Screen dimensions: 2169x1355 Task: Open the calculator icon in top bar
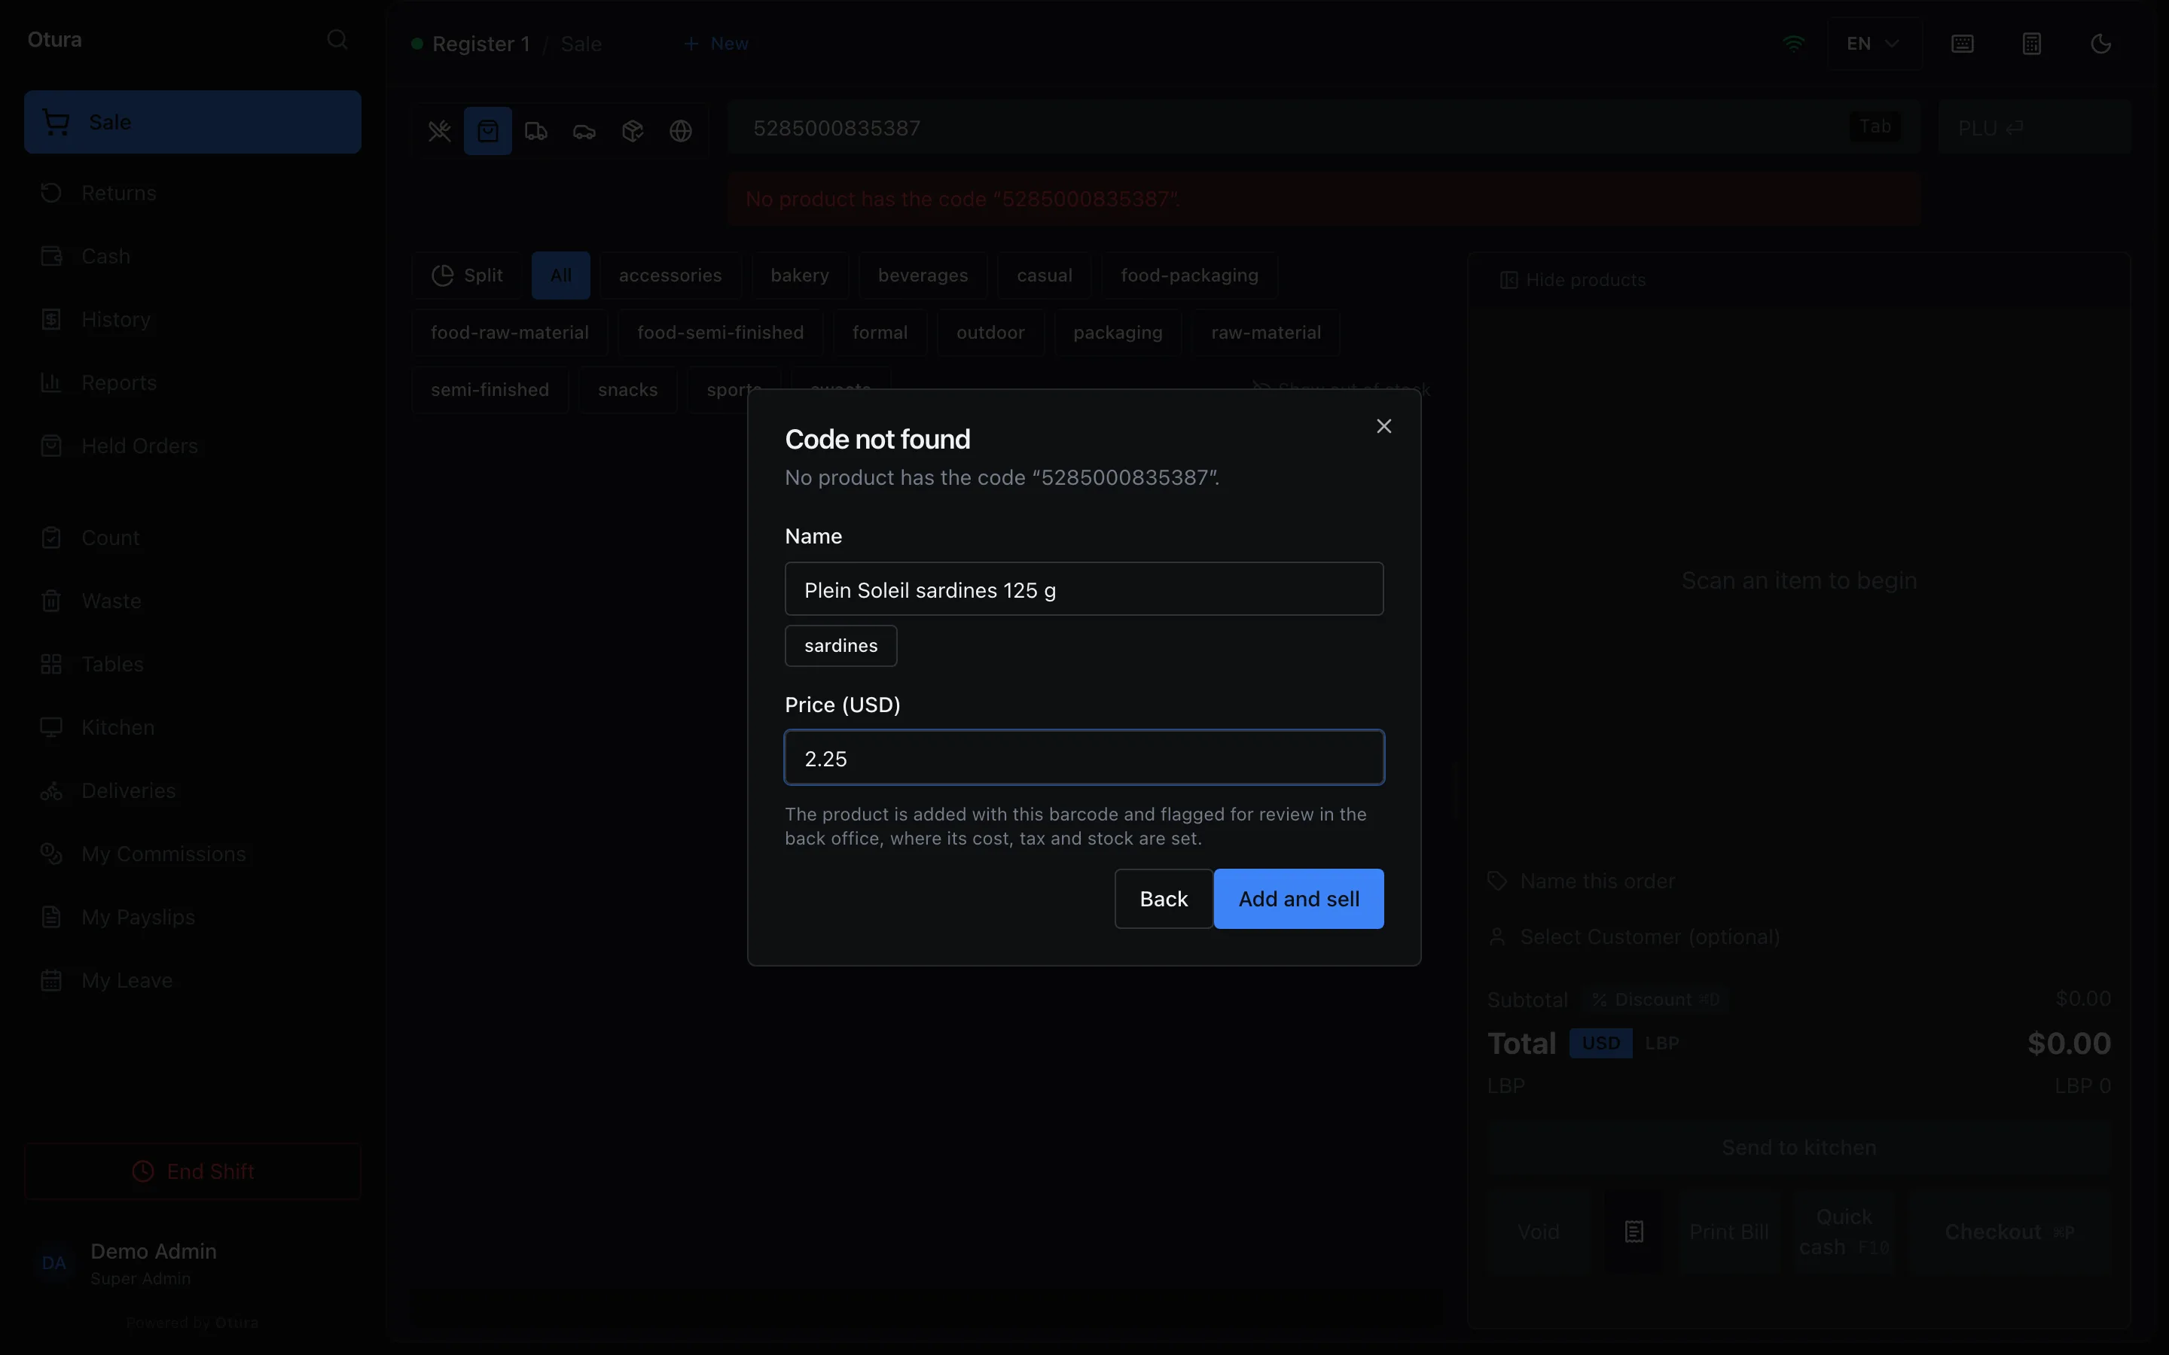2032,44
